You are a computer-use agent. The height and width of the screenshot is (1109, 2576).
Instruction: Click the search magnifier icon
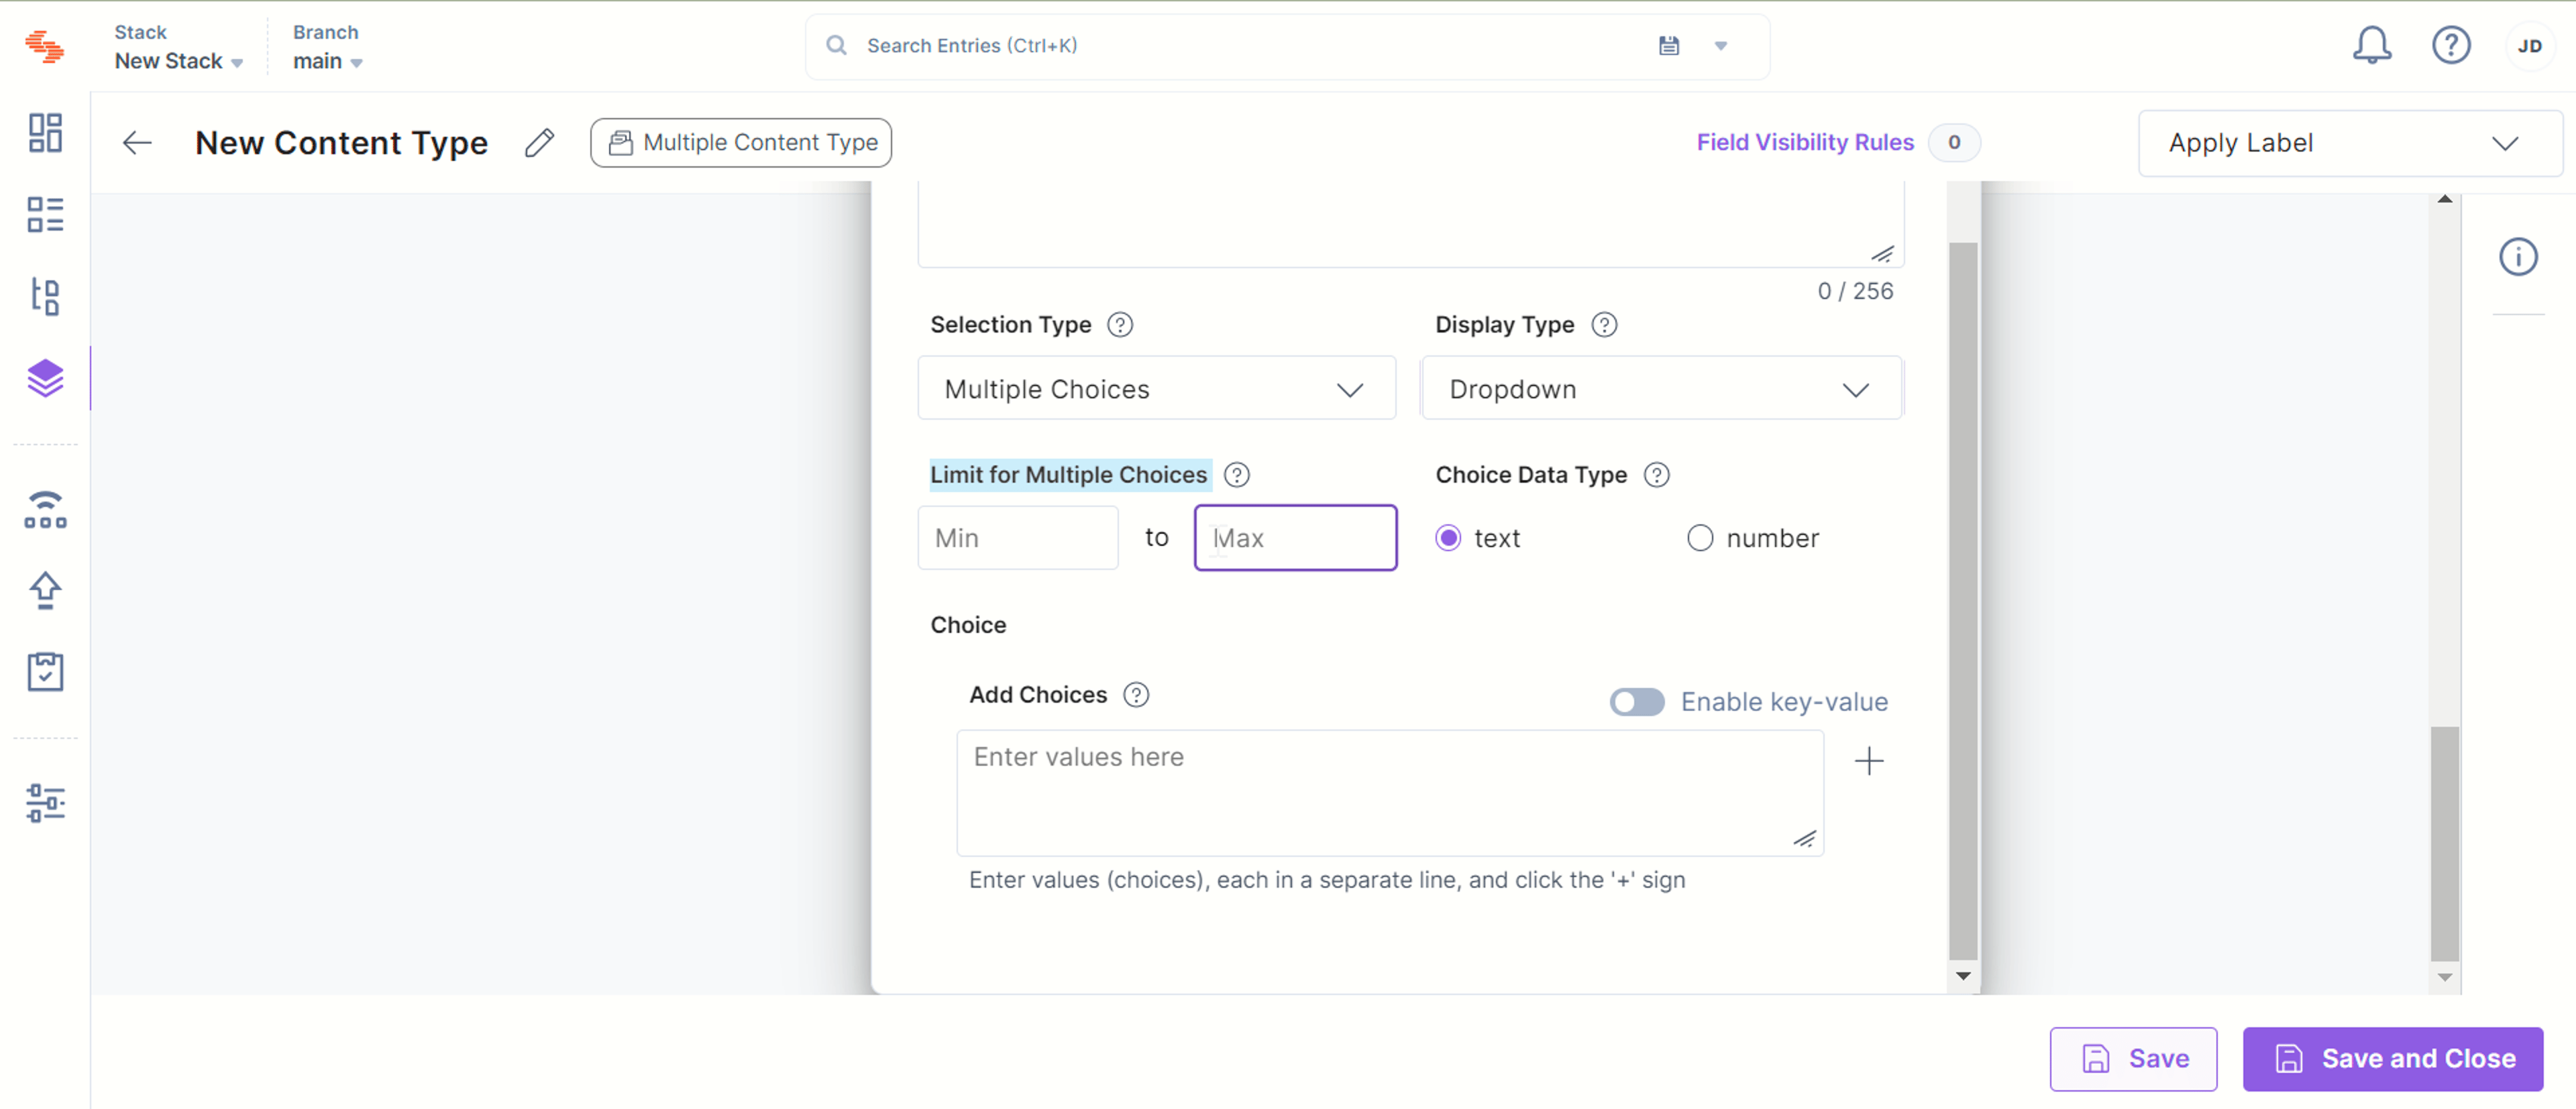pos(837,46)
